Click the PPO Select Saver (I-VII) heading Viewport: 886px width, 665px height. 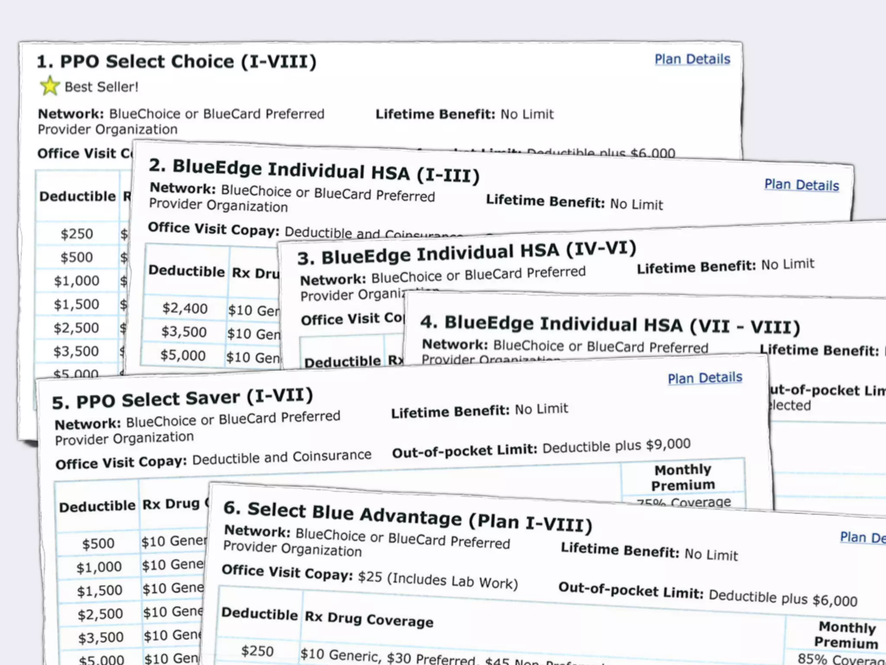pos(182,398)
